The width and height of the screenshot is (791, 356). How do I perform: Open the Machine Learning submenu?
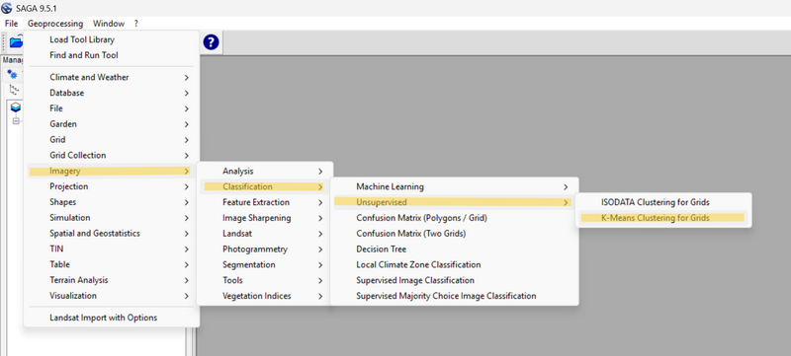coord(454,187)
